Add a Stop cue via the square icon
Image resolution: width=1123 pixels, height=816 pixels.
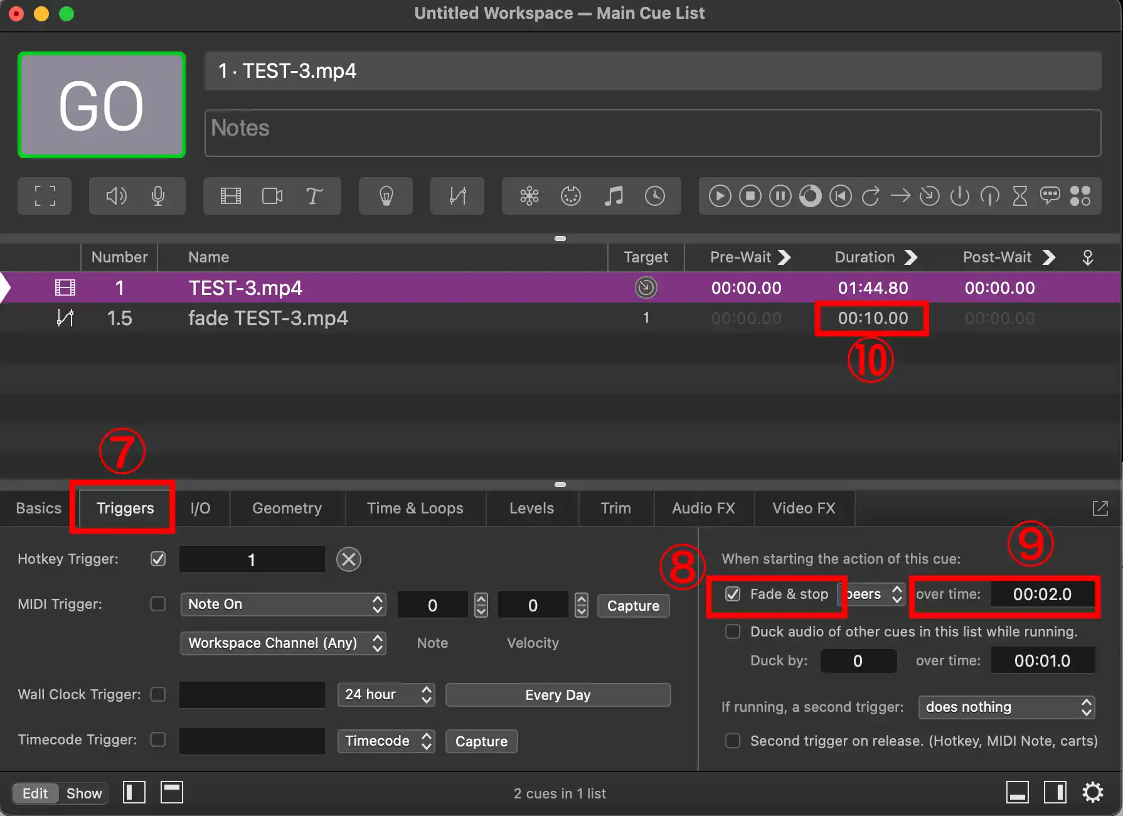pyautogui.click(x=750, y=196)
